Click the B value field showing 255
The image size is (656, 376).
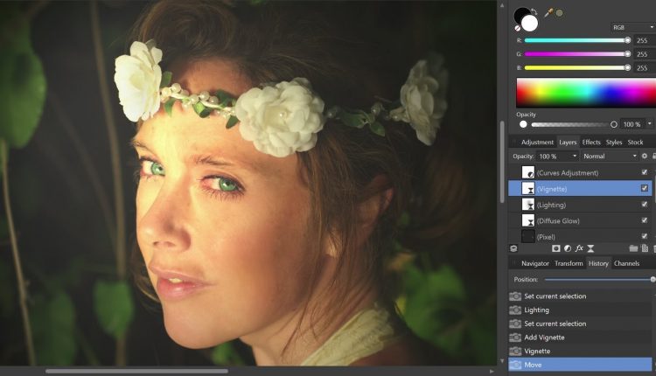pyautogui.click(x=645, y=67)
